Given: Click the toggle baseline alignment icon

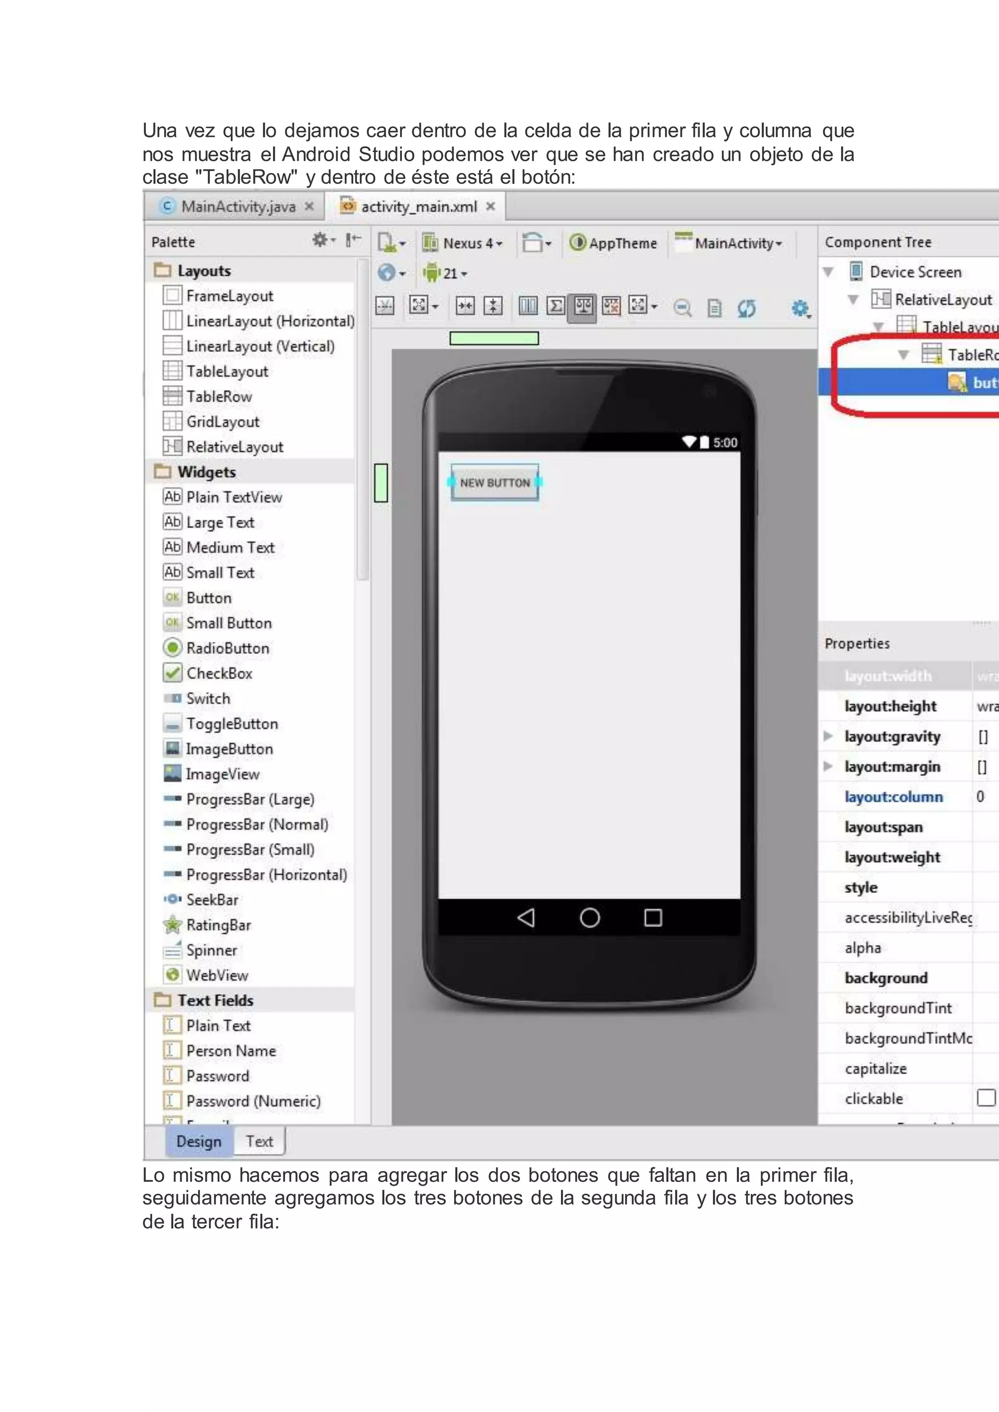Looking at the screenshot, I should (x=385, y=306).
